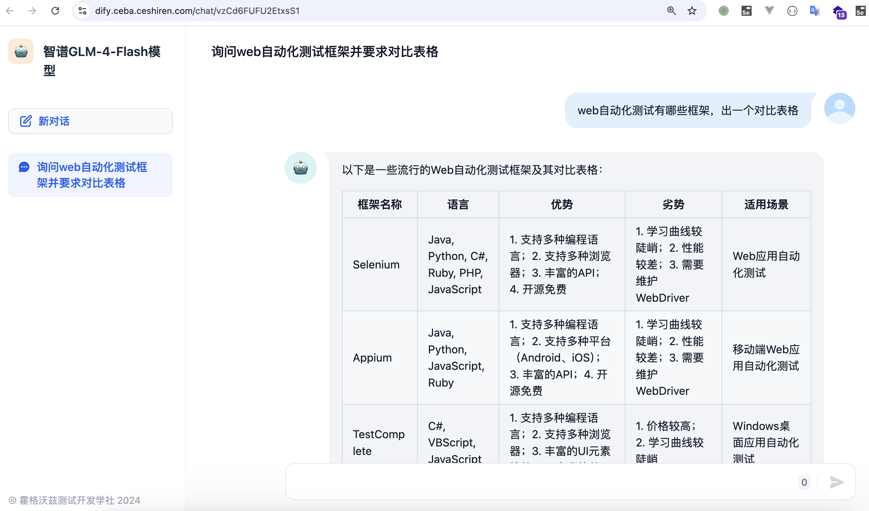Click the 框架名称 column header

(380, 205)
